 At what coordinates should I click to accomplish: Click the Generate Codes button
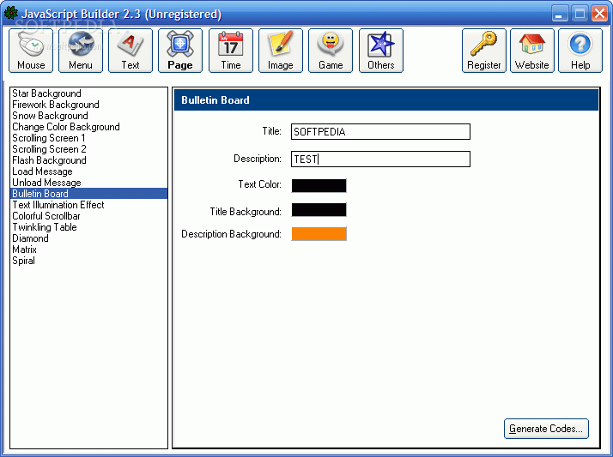546,429
